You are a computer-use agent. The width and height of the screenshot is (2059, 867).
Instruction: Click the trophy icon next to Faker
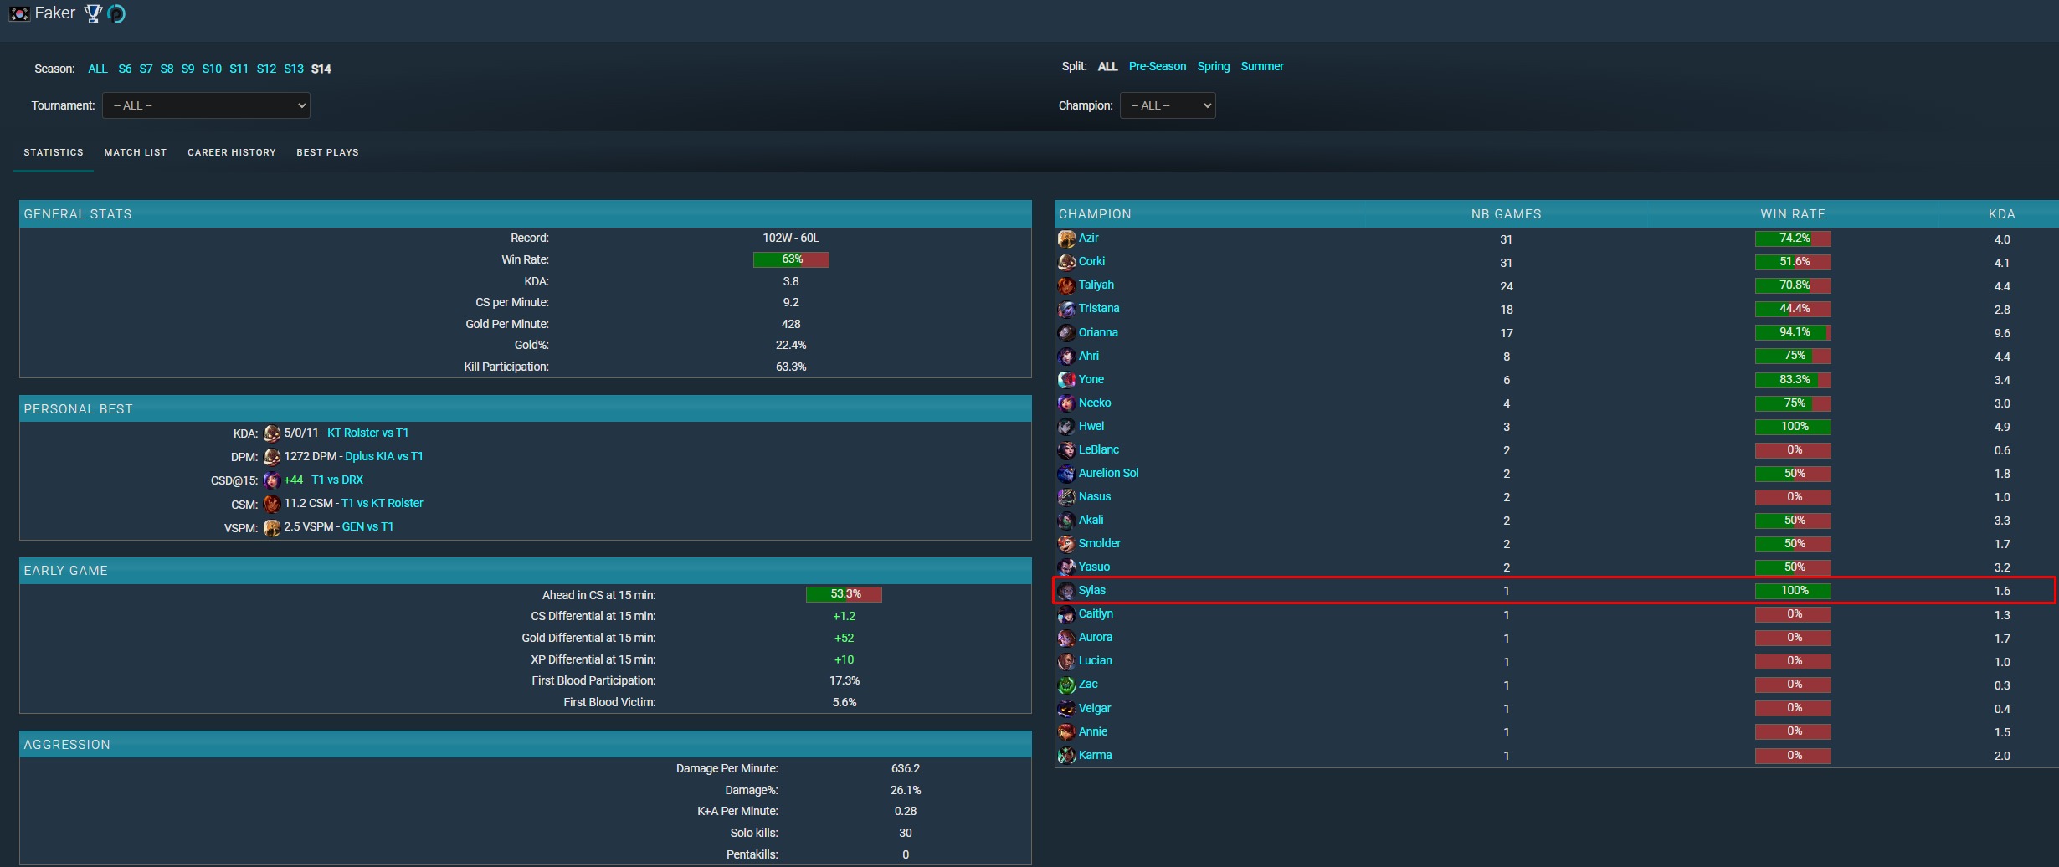coord(94,13)
